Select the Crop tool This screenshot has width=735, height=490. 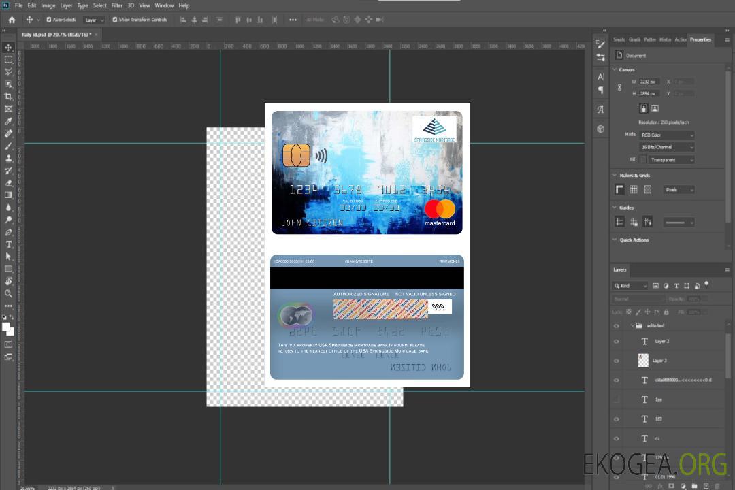(8, 97)
